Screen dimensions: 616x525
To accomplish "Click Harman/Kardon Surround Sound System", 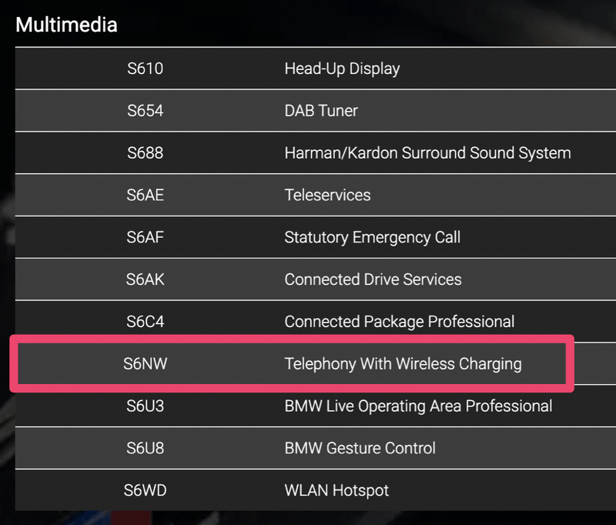I will [x=427, y=153].
